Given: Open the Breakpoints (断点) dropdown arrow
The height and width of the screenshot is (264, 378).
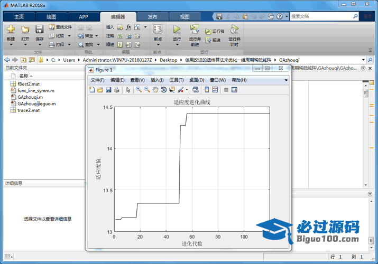Looking at the screenshot, I should tap(158, 44).
